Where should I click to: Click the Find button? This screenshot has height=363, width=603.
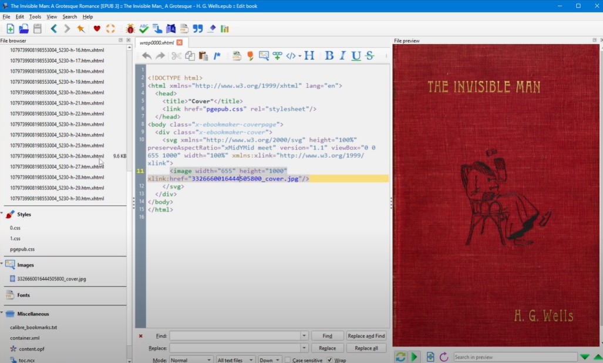pyautogui.click(x=327, y=335)
